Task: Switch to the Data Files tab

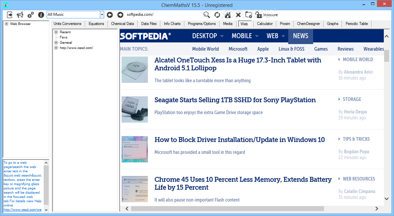Action: tap(149, 24)
